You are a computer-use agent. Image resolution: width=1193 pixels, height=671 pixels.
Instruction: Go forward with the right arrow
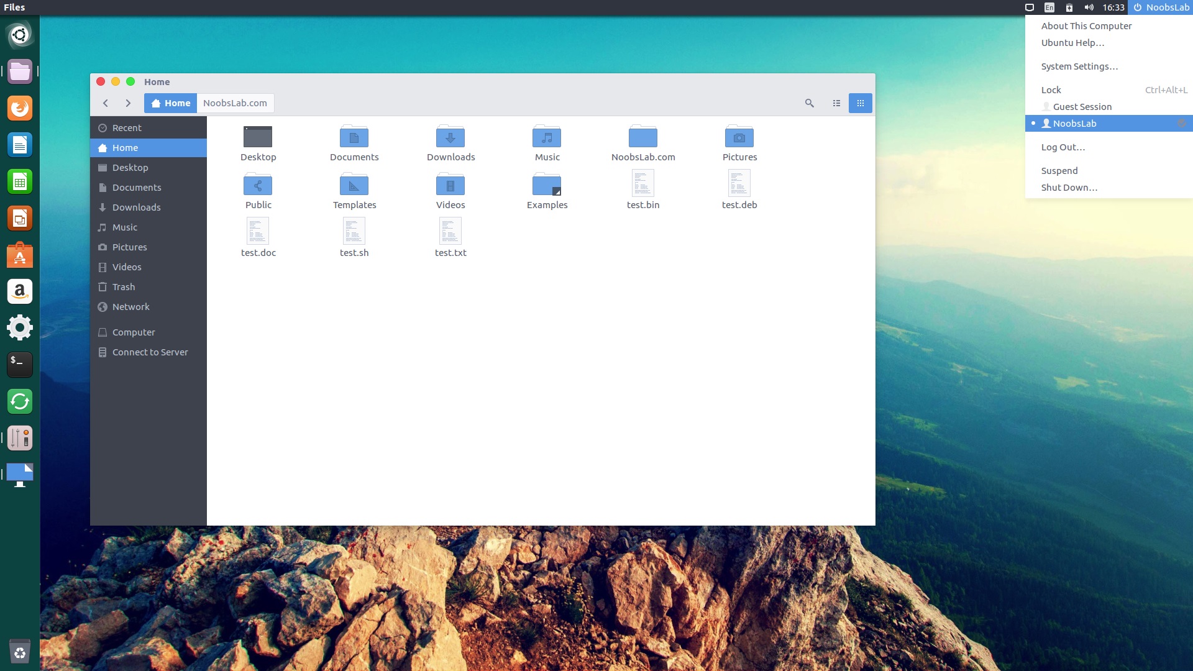pos(128,103)
